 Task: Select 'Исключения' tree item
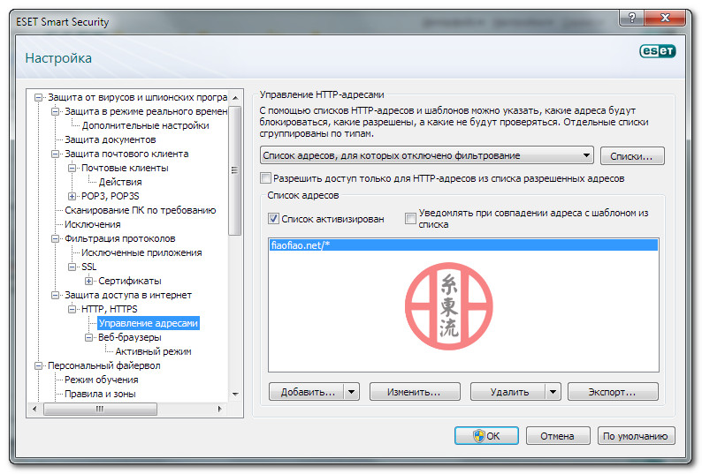92,224
